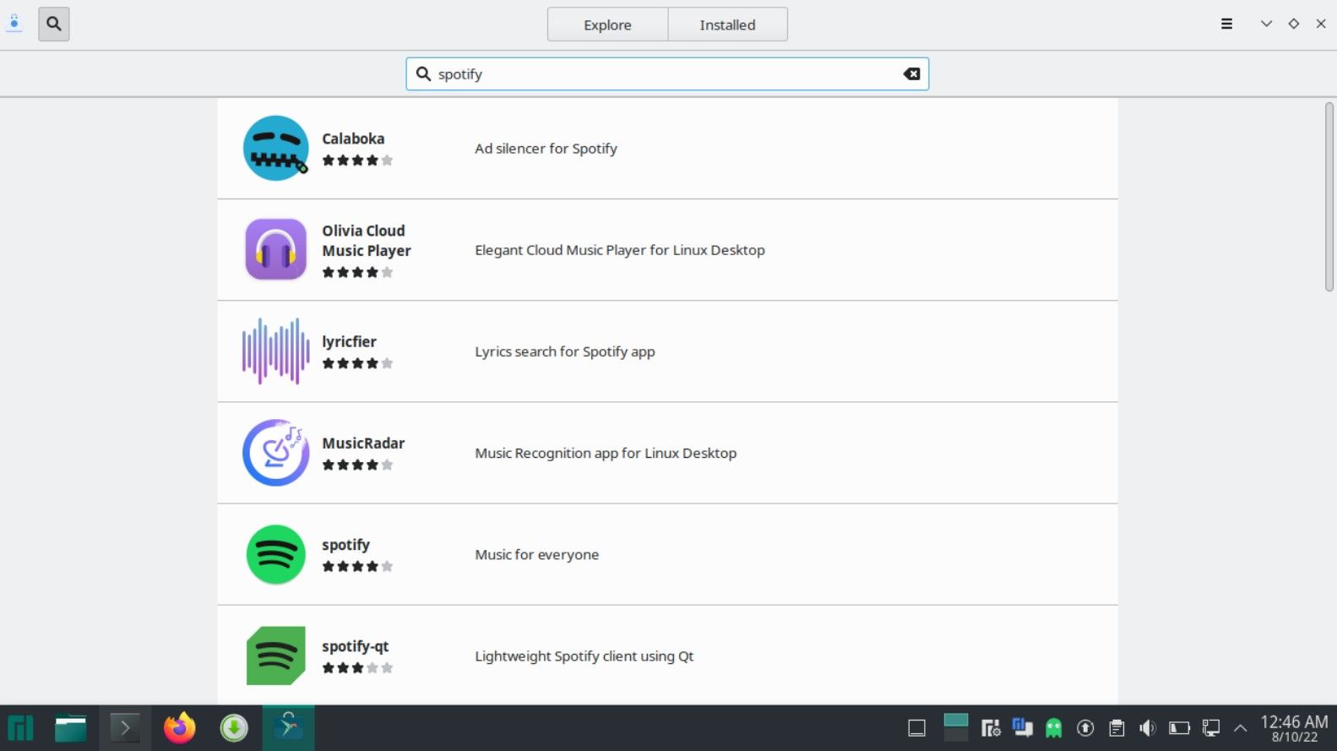Select the Calaboka title text
Screen dimensions: 1337x751
tap(353, 139)
